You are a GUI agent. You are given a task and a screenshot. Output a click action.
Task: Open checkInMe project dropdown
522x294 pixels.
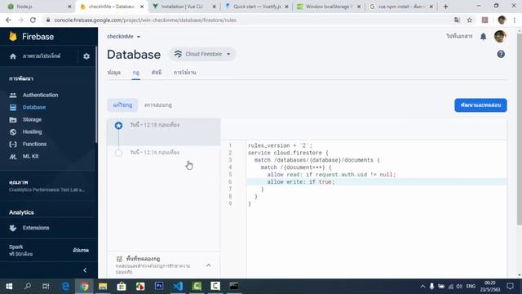[123, 37]
